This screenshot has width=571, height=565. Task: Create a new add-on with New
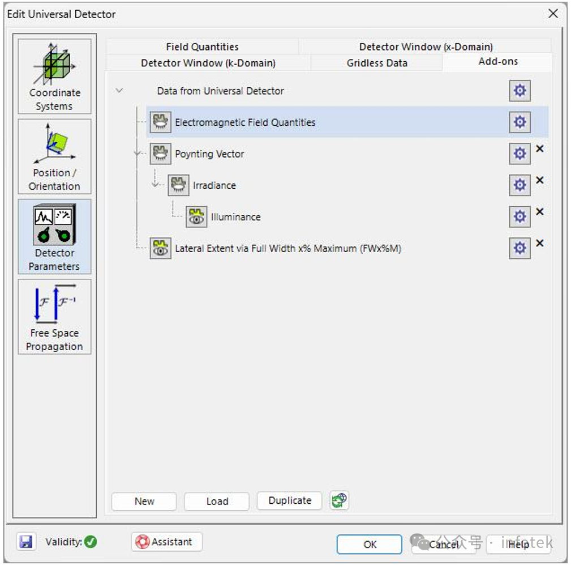[x=144, y=501]
